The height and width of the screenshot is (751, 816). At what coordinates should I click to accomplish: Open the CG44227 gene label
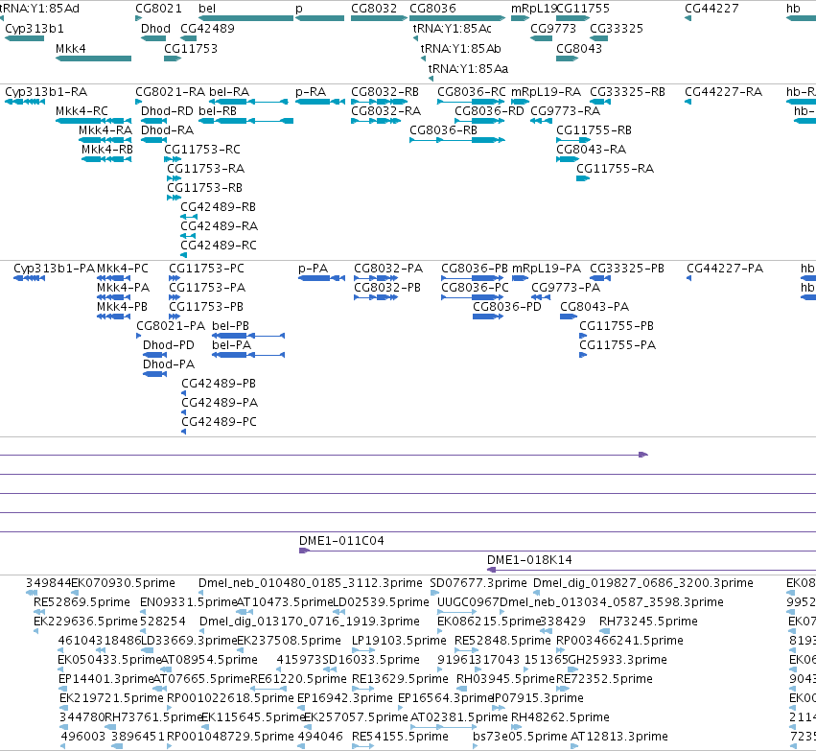711,9
